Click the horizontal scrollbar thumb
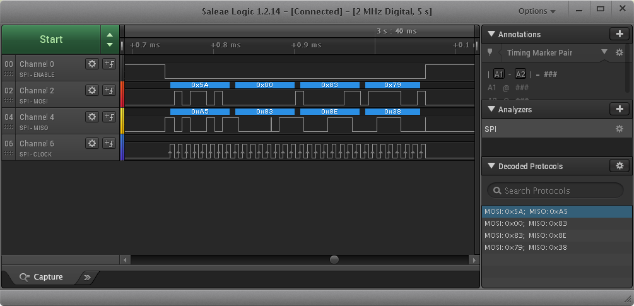Screen dimensions: 634x306 (x=334, y=259)
